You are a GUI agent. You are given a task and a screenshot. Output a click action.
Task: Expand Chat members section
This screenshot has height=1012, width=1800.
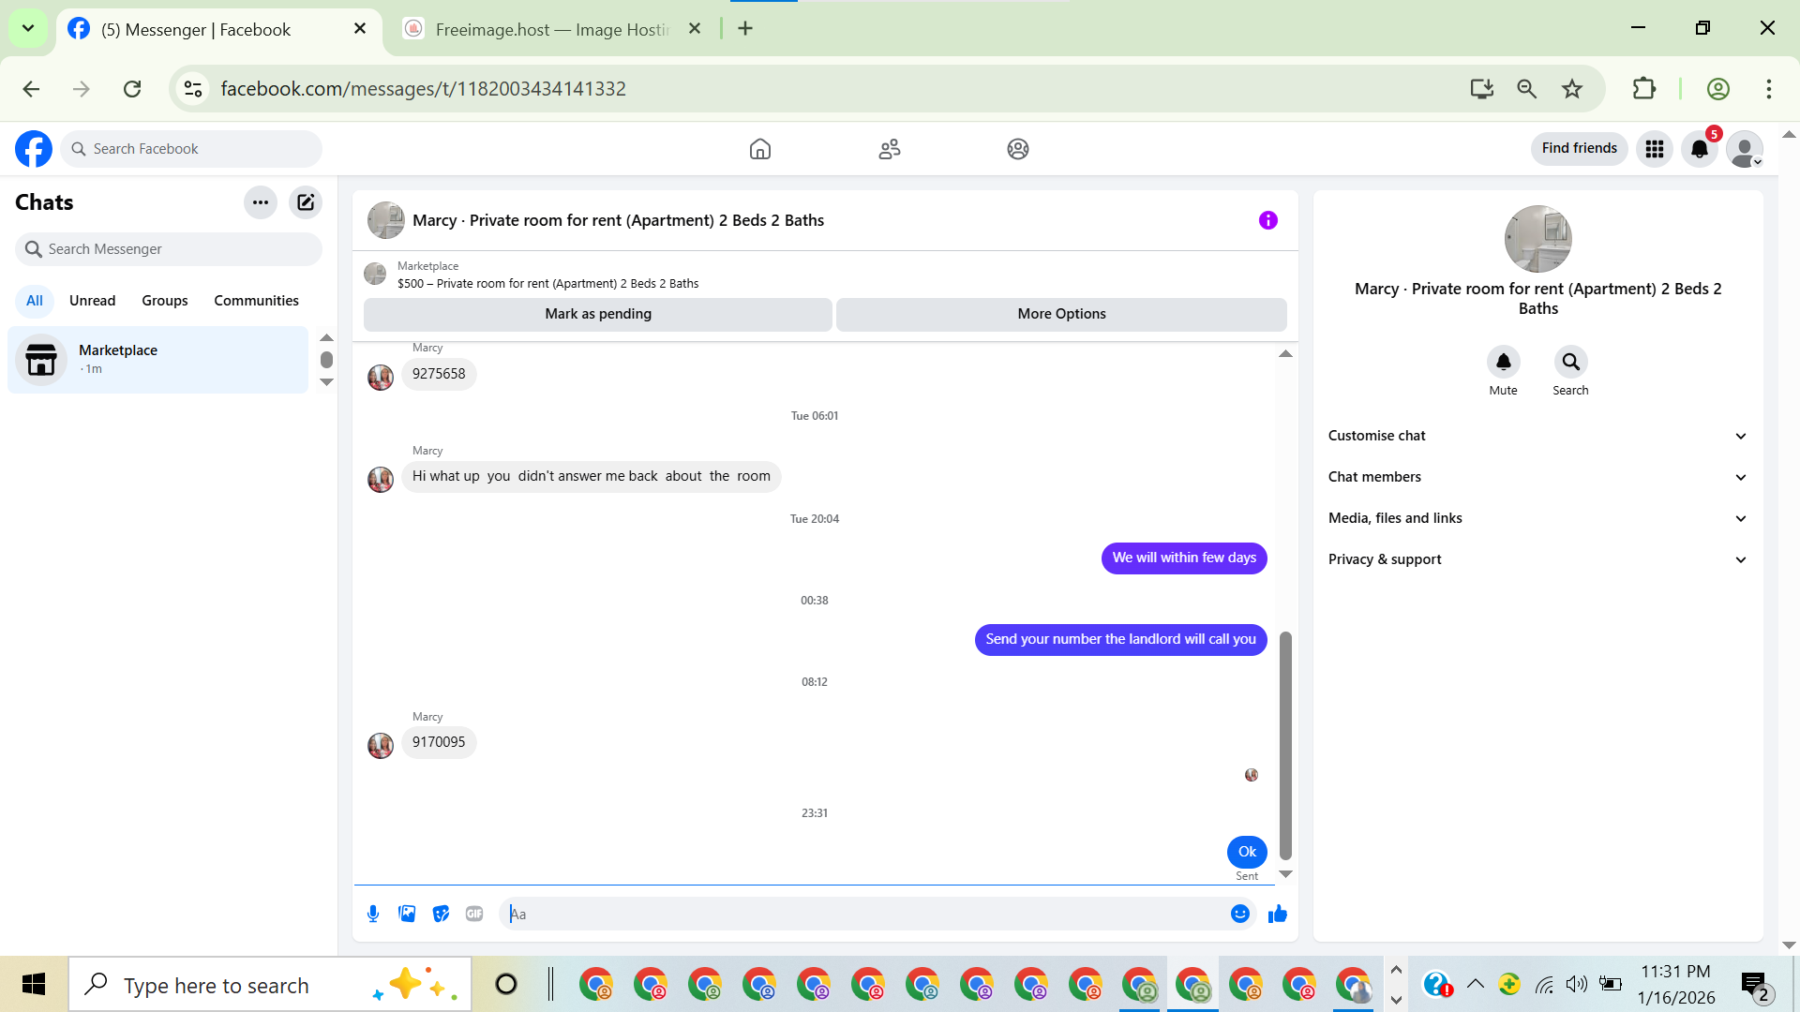[x=1537, y=477]
